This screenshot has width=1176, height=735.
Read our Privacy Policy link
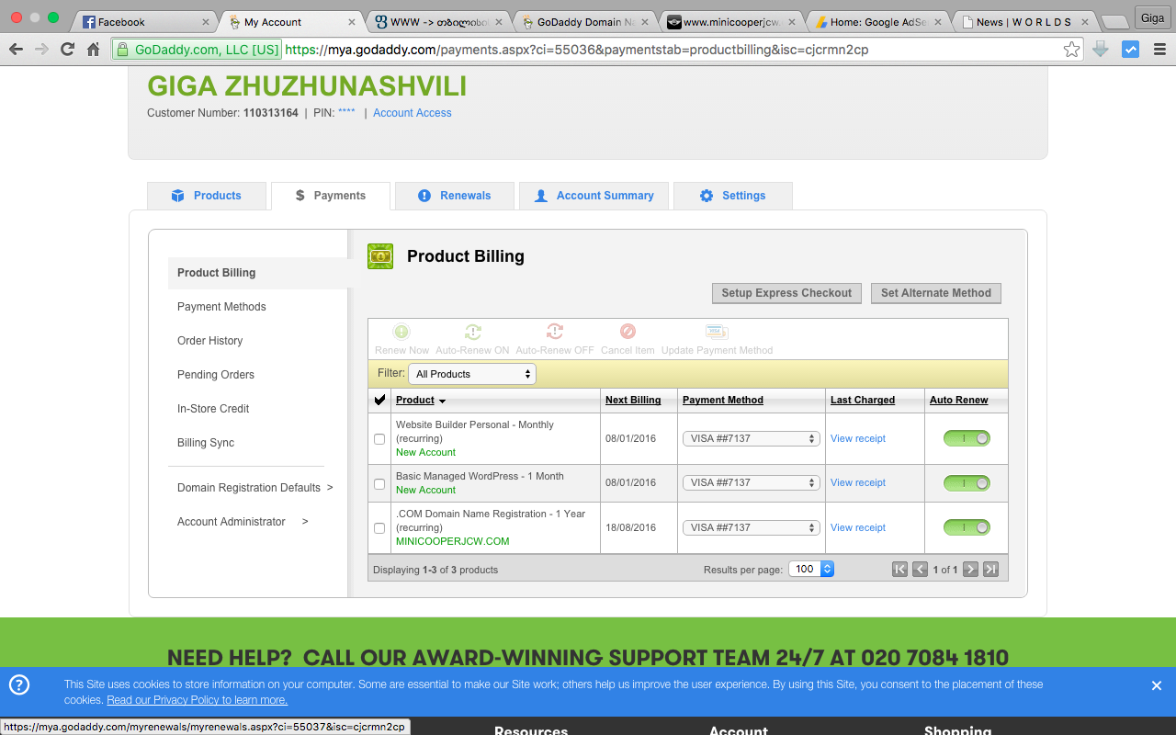tap(197, 700)
